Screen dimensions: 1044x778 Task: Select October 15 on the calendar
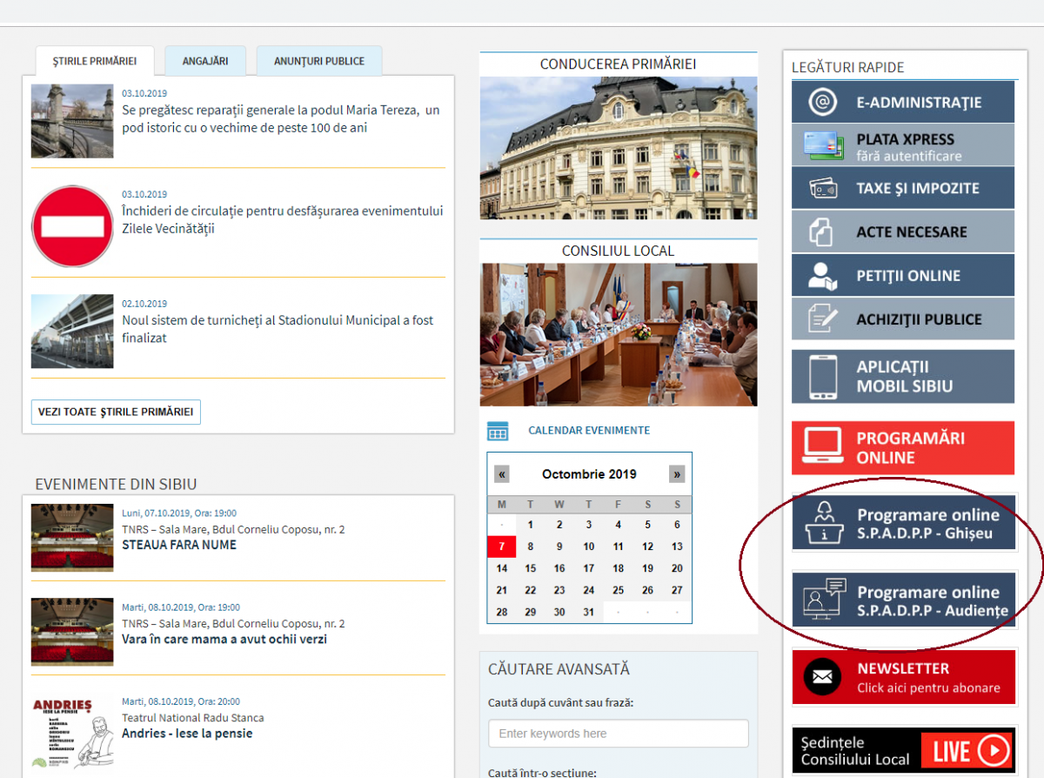click(530, 567)
